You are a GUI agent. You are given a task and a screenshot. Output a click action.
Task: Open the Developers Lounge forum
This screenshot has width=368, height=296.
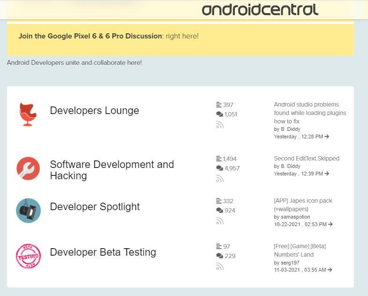coord(95,110)
